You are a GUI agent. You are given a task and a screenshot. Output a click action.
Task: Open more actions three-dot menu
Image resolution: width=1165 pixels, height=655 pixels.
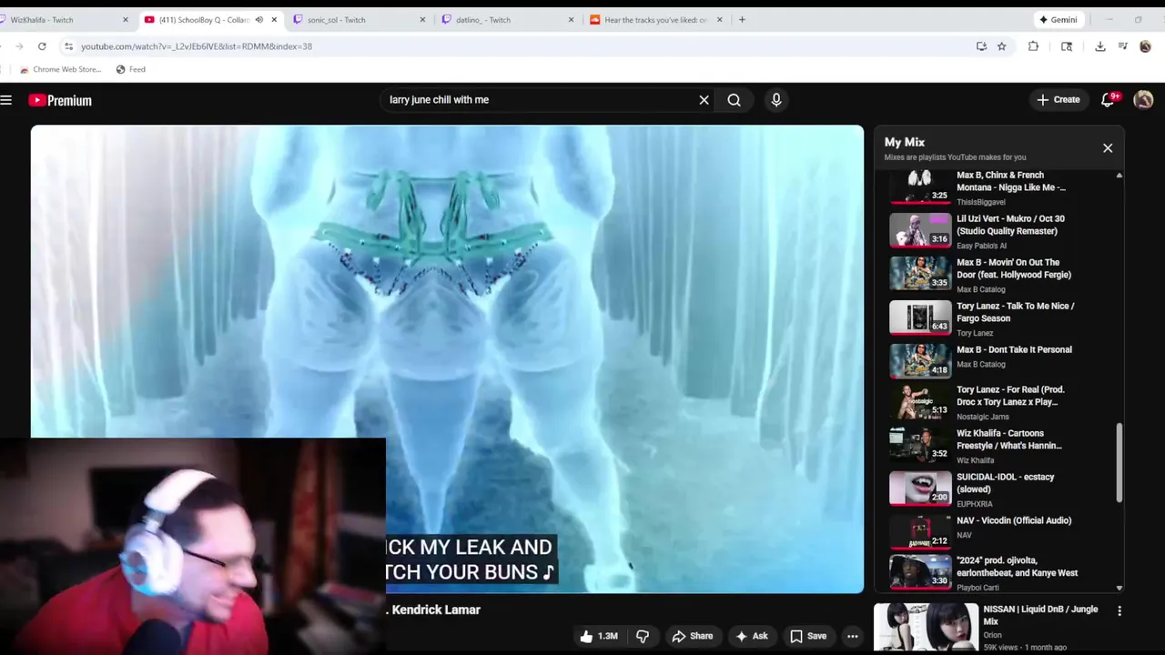[x=852, y=636]
